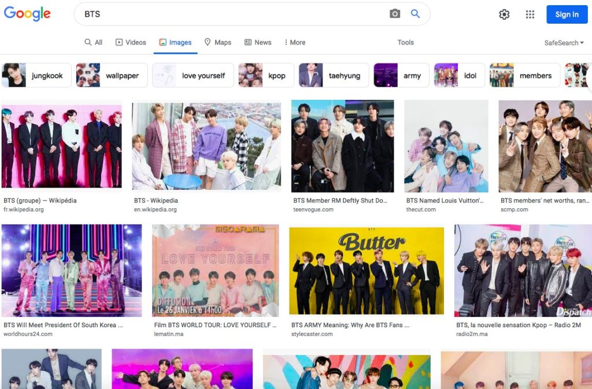Select the jungkook suggestion chip
The image size is (592, 389).
click(x=37, y=76)
